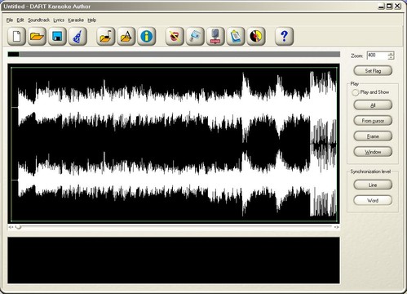The height and width of the screenshot is (294, 407).
Task: Click the Set Flag button
Action: coord(373,71)
